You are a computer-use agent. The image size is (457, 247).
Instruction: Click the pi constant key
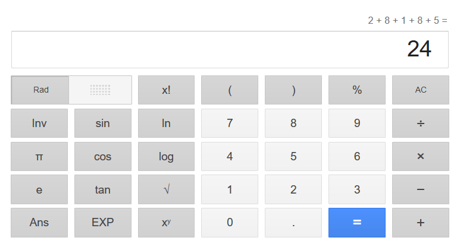(x=39, y=157)
